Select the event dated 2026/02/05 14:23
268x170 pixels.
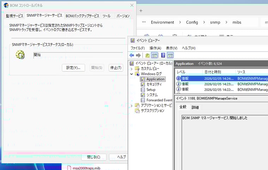click(x=222, y=84)
